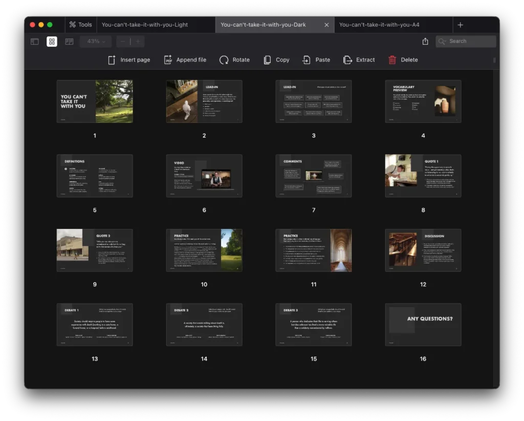The width and height of the screenshot is (524, 421).
Task: Toggle the sidebar panel view icon
Action: pyautogui.click(x=35, y=41)
